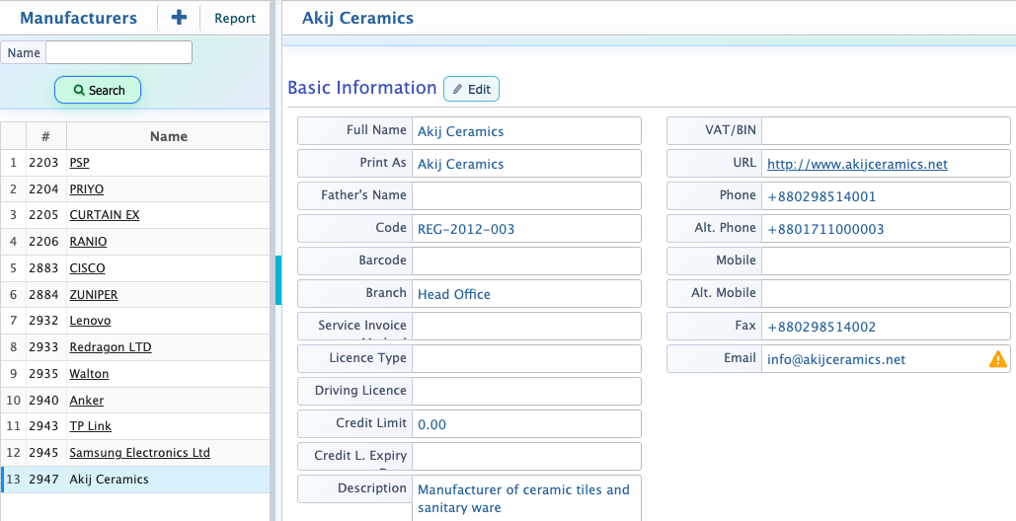Focus the Name search input field
The height and width of the screenshot is (521, 1016).
coord(119,52)
